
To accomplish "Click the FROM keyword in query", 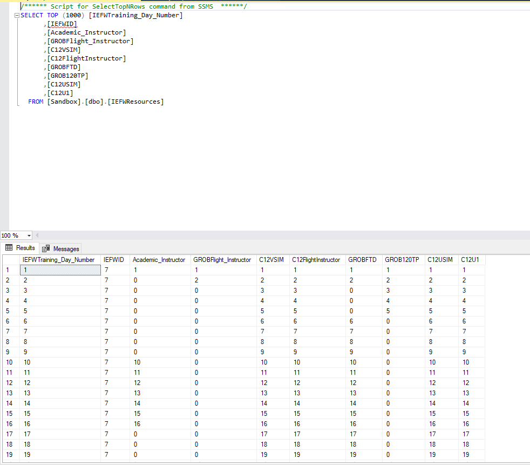I will (x=36, y=102).
